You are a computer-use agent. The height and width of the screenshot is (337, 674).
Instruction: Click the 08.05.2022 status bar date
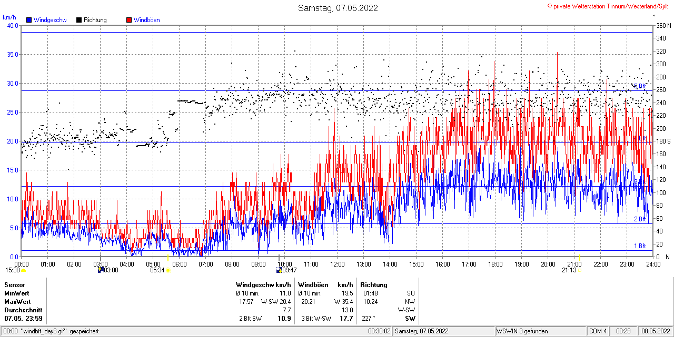click(656, 331)
